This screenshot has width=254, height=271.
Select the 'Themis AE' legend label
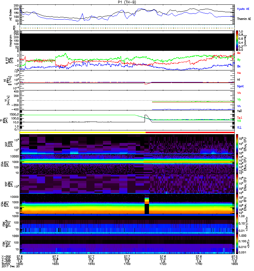(244, 19)
